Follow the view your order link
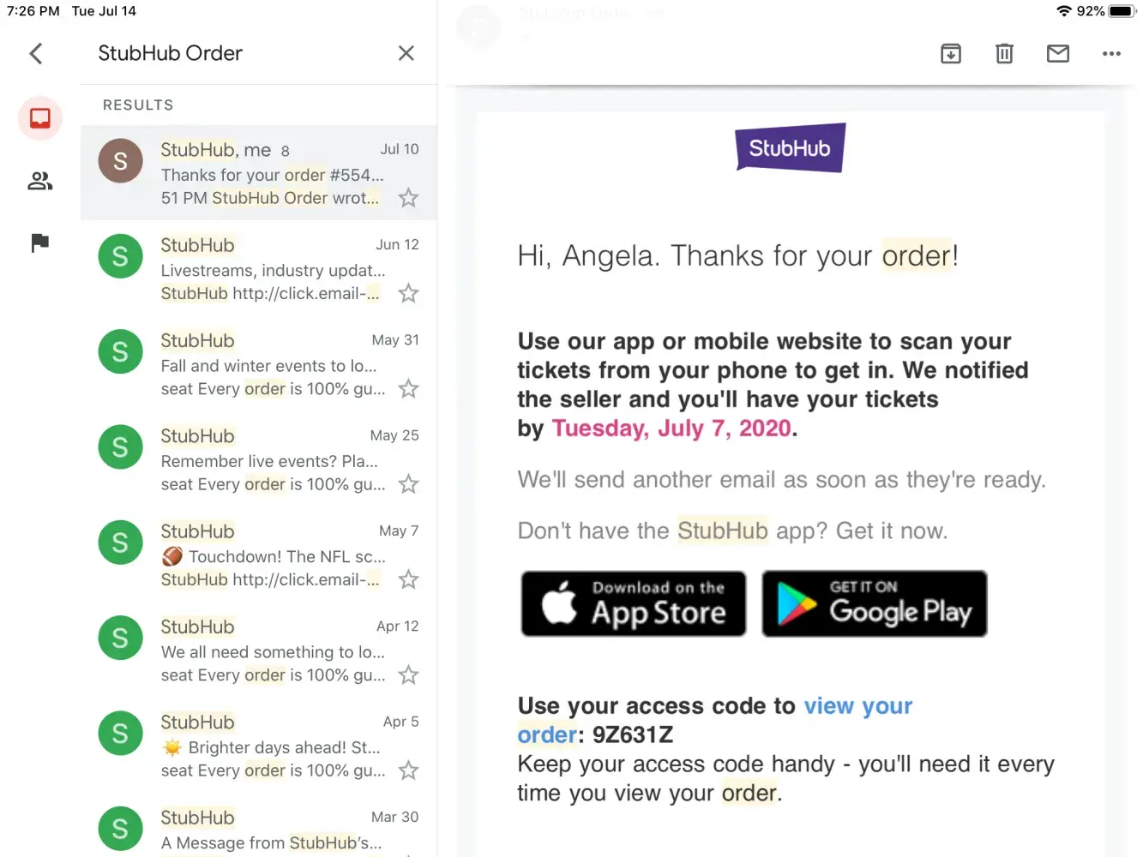This screenshot has height=857, width=1143. pyautogui.click(x=857, y=706)
